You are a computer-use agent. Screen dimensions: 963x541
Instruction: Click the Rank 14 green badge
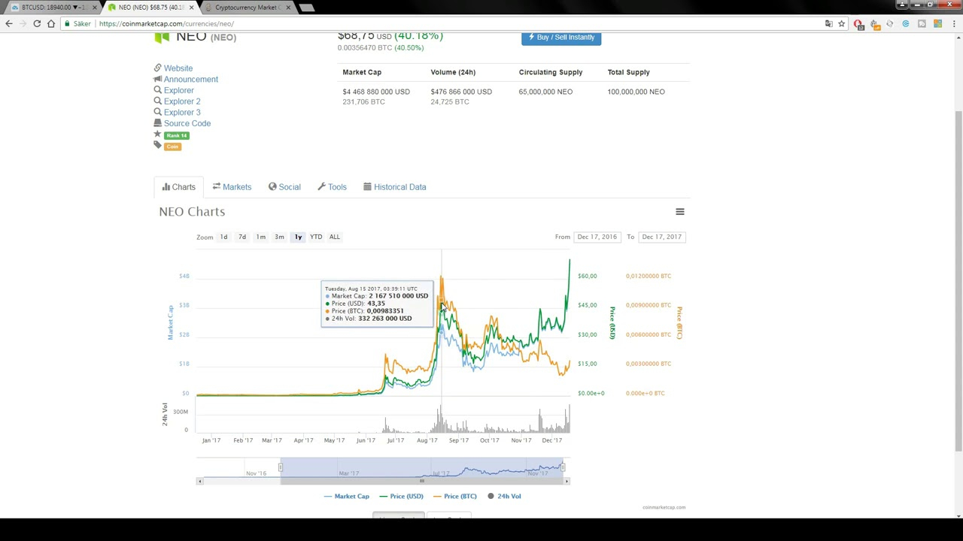point(177,135)
